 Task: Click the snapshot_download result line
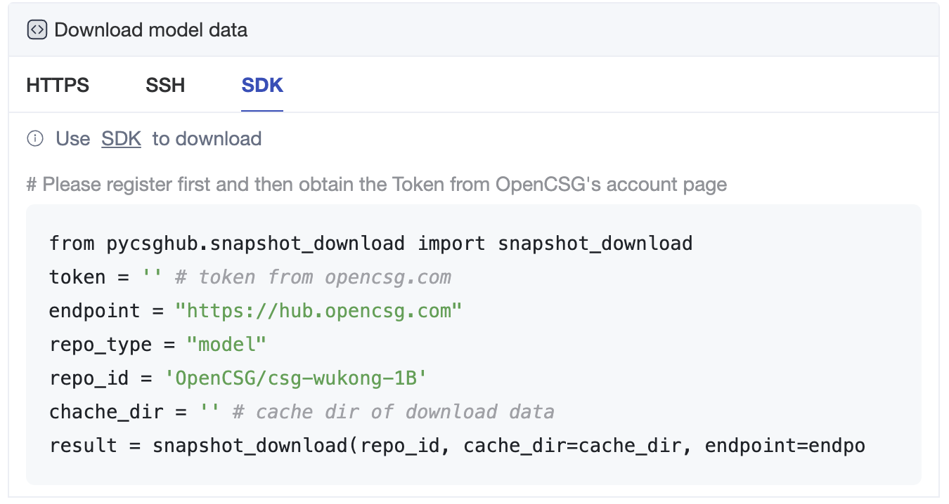[x=457, y=446]
